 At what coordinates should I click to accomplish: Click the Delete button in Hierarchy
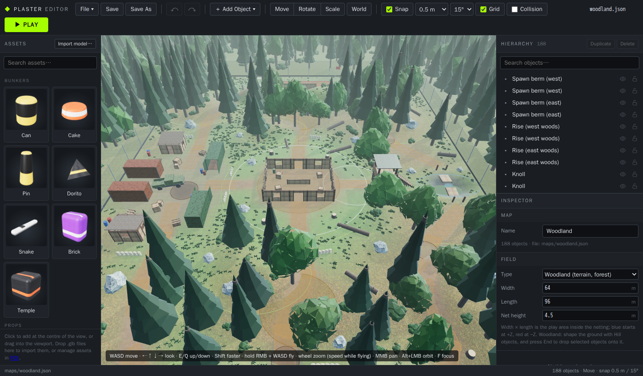(x=627, y=44)
